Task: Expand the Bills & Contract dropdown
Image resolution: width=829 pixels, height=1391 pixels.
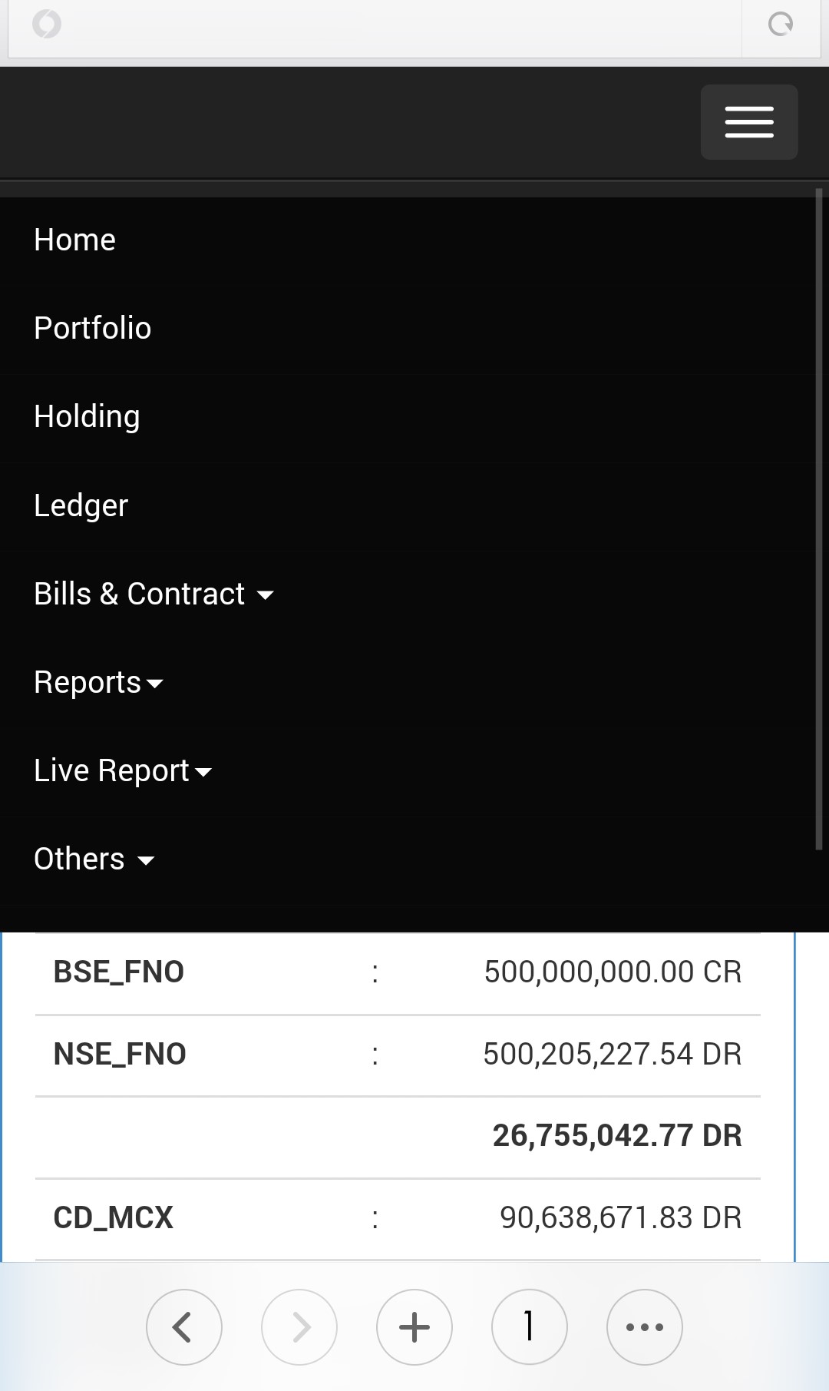Action: (154, 594)
